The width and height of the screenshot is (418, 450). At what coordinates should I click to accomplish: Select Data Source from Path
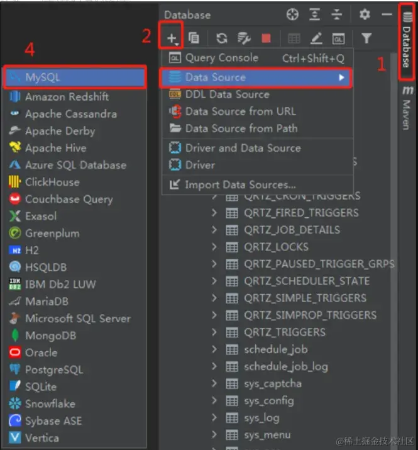tap(257, 128)
